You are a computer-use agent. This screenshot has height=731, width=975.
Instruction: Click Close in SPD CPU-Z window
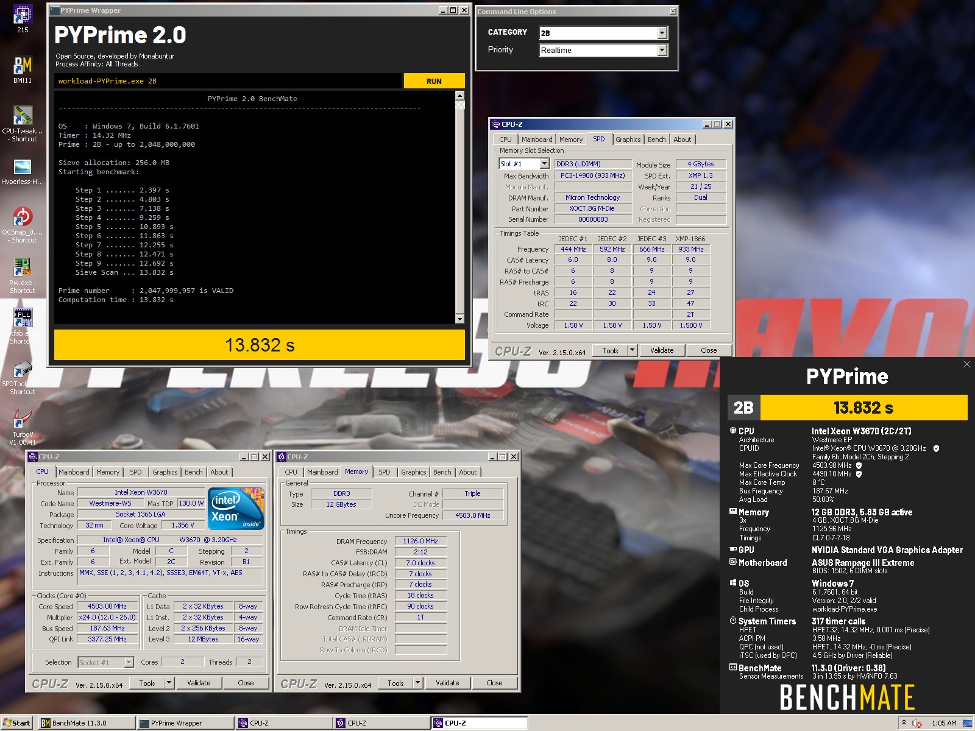click(709, 350)
